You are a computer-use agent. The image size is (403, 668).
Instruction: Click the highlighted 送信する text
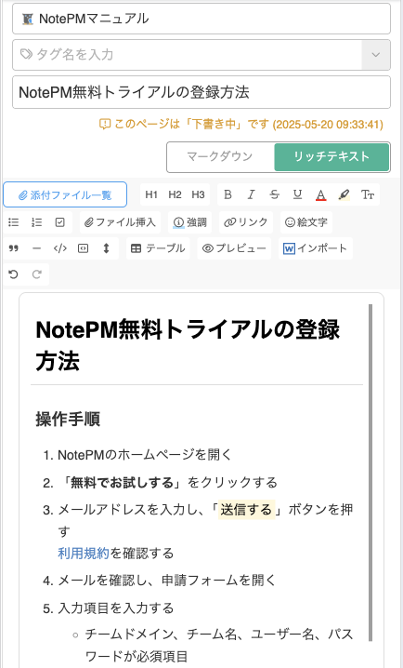(x=246, y=510)
